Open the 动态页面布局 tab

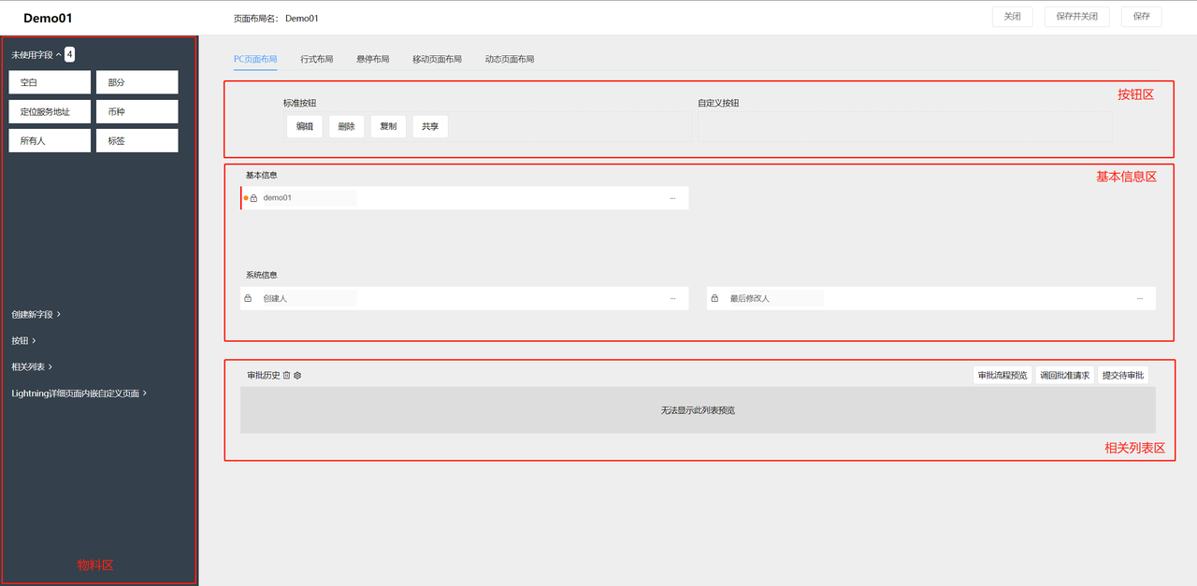click(509, 59)
